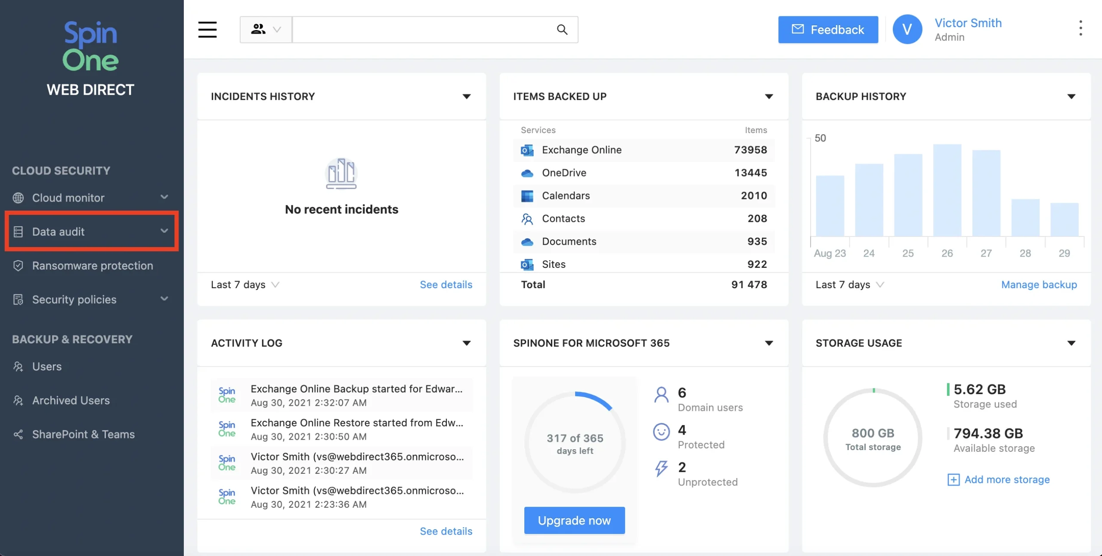
Task: Click the Contacts person icon
Action: tap(527, 219)
